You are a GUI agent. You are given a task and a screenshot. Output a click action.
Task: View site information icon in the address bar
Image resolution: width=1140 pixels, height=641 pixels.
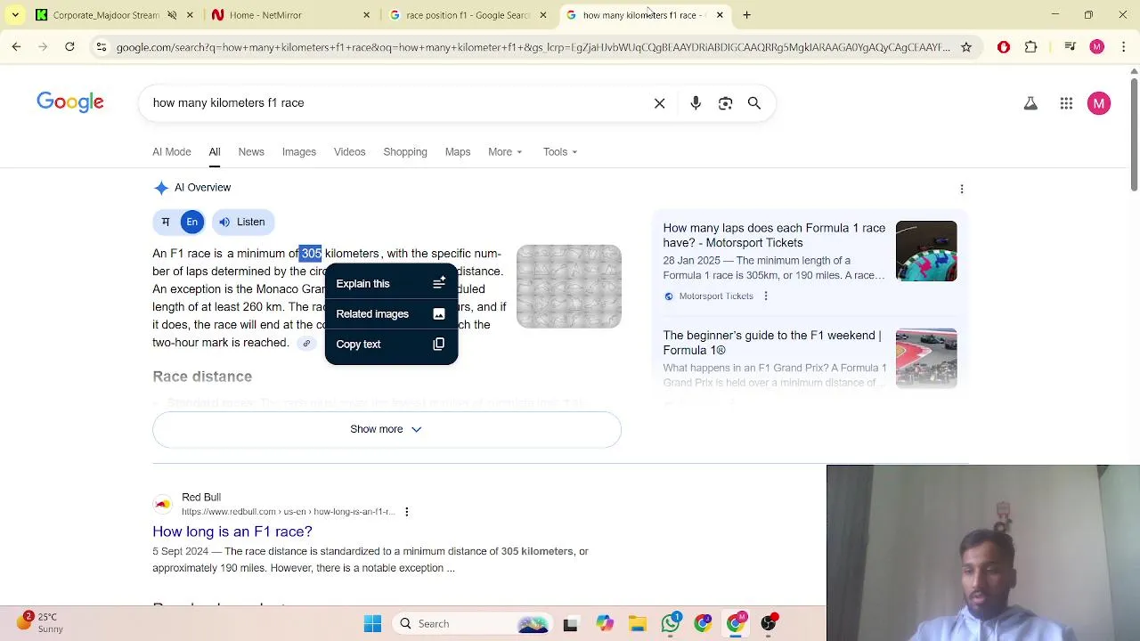point(102,47)
